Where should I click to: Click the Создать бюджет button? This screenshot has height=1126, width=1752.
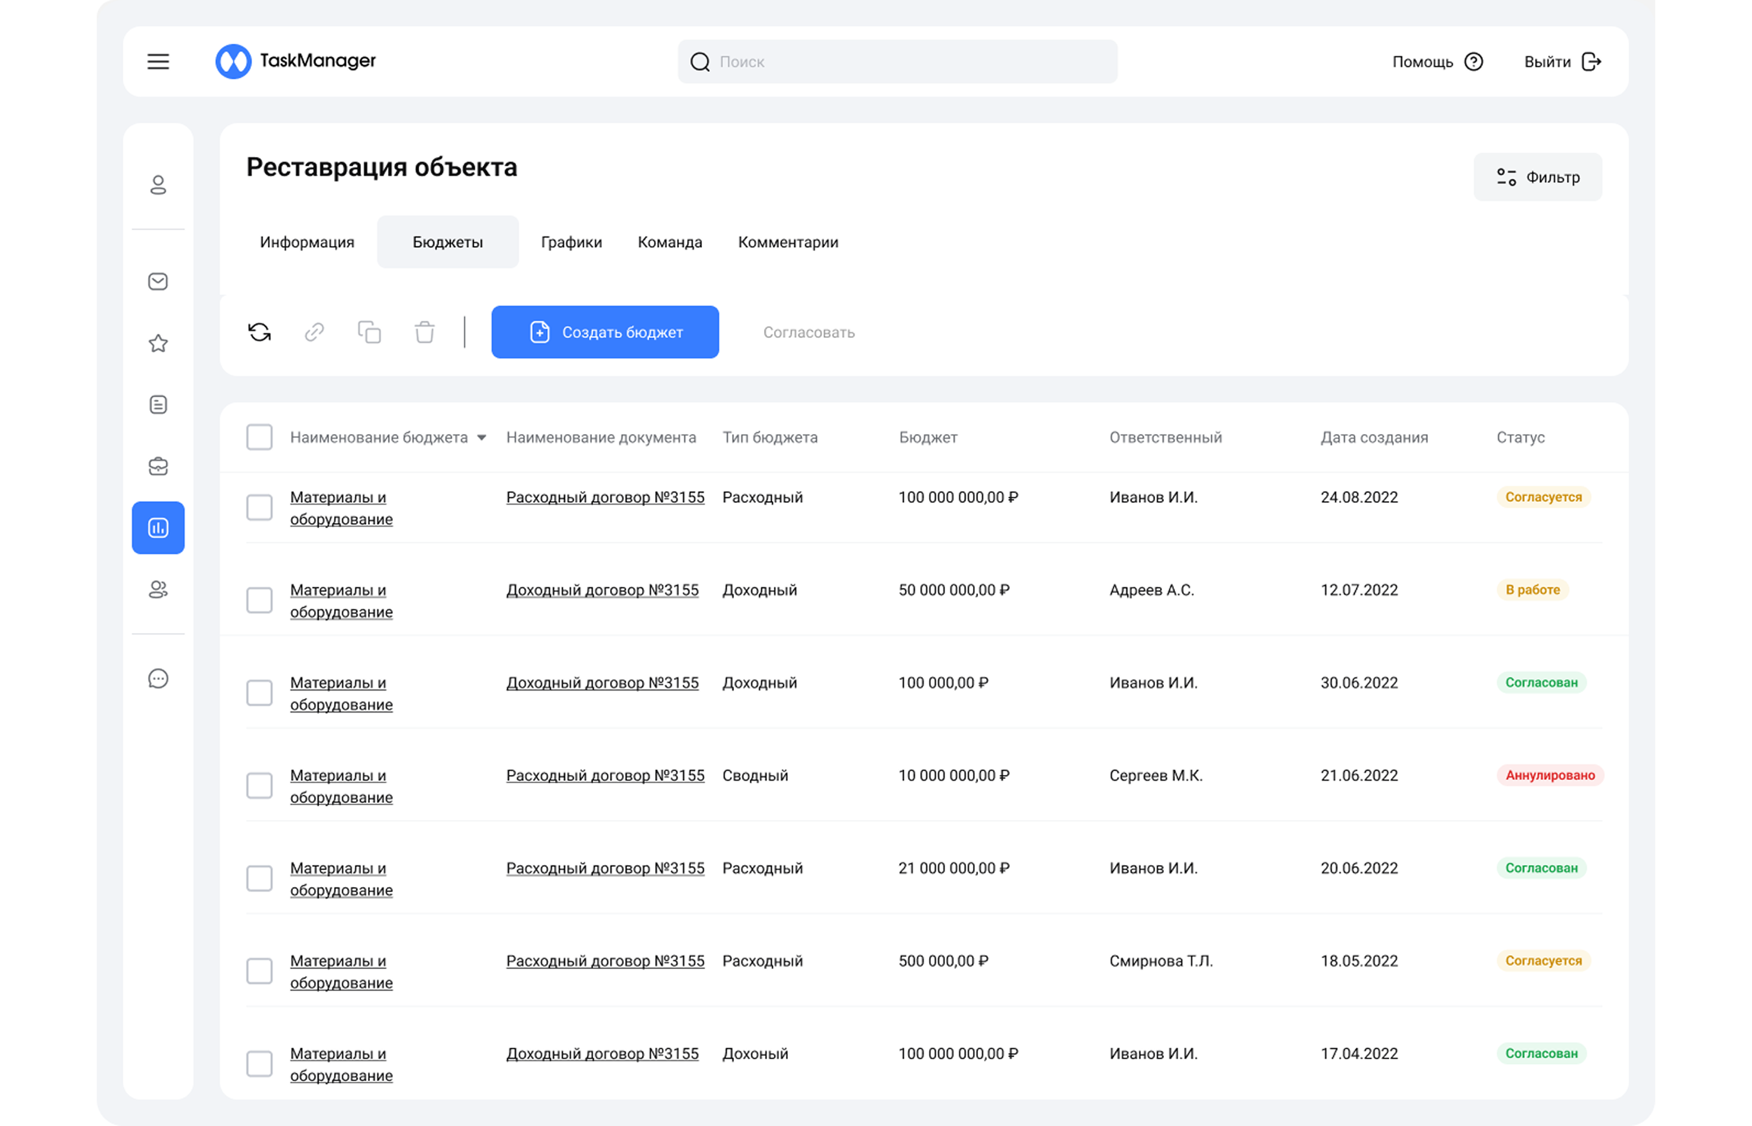click(604, 332)
